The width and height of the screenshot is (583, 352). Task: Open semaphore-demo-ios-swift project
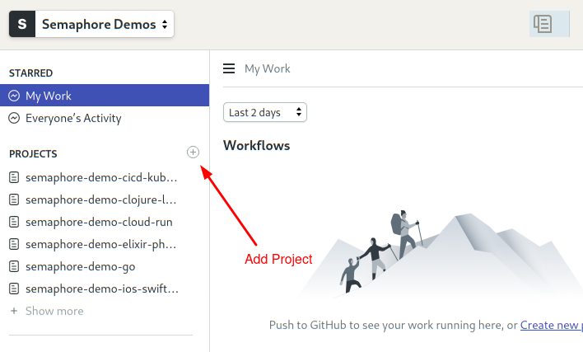pos(102,289)
